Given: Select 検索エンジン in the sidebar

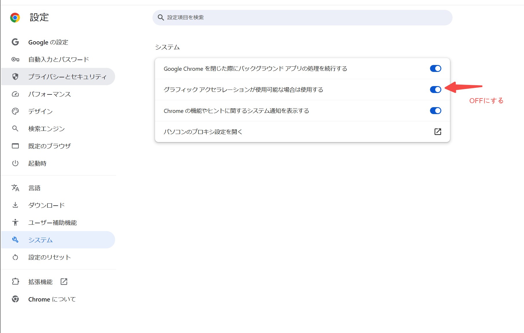Looking at the screenshot, I should click(x=58, y=129).
